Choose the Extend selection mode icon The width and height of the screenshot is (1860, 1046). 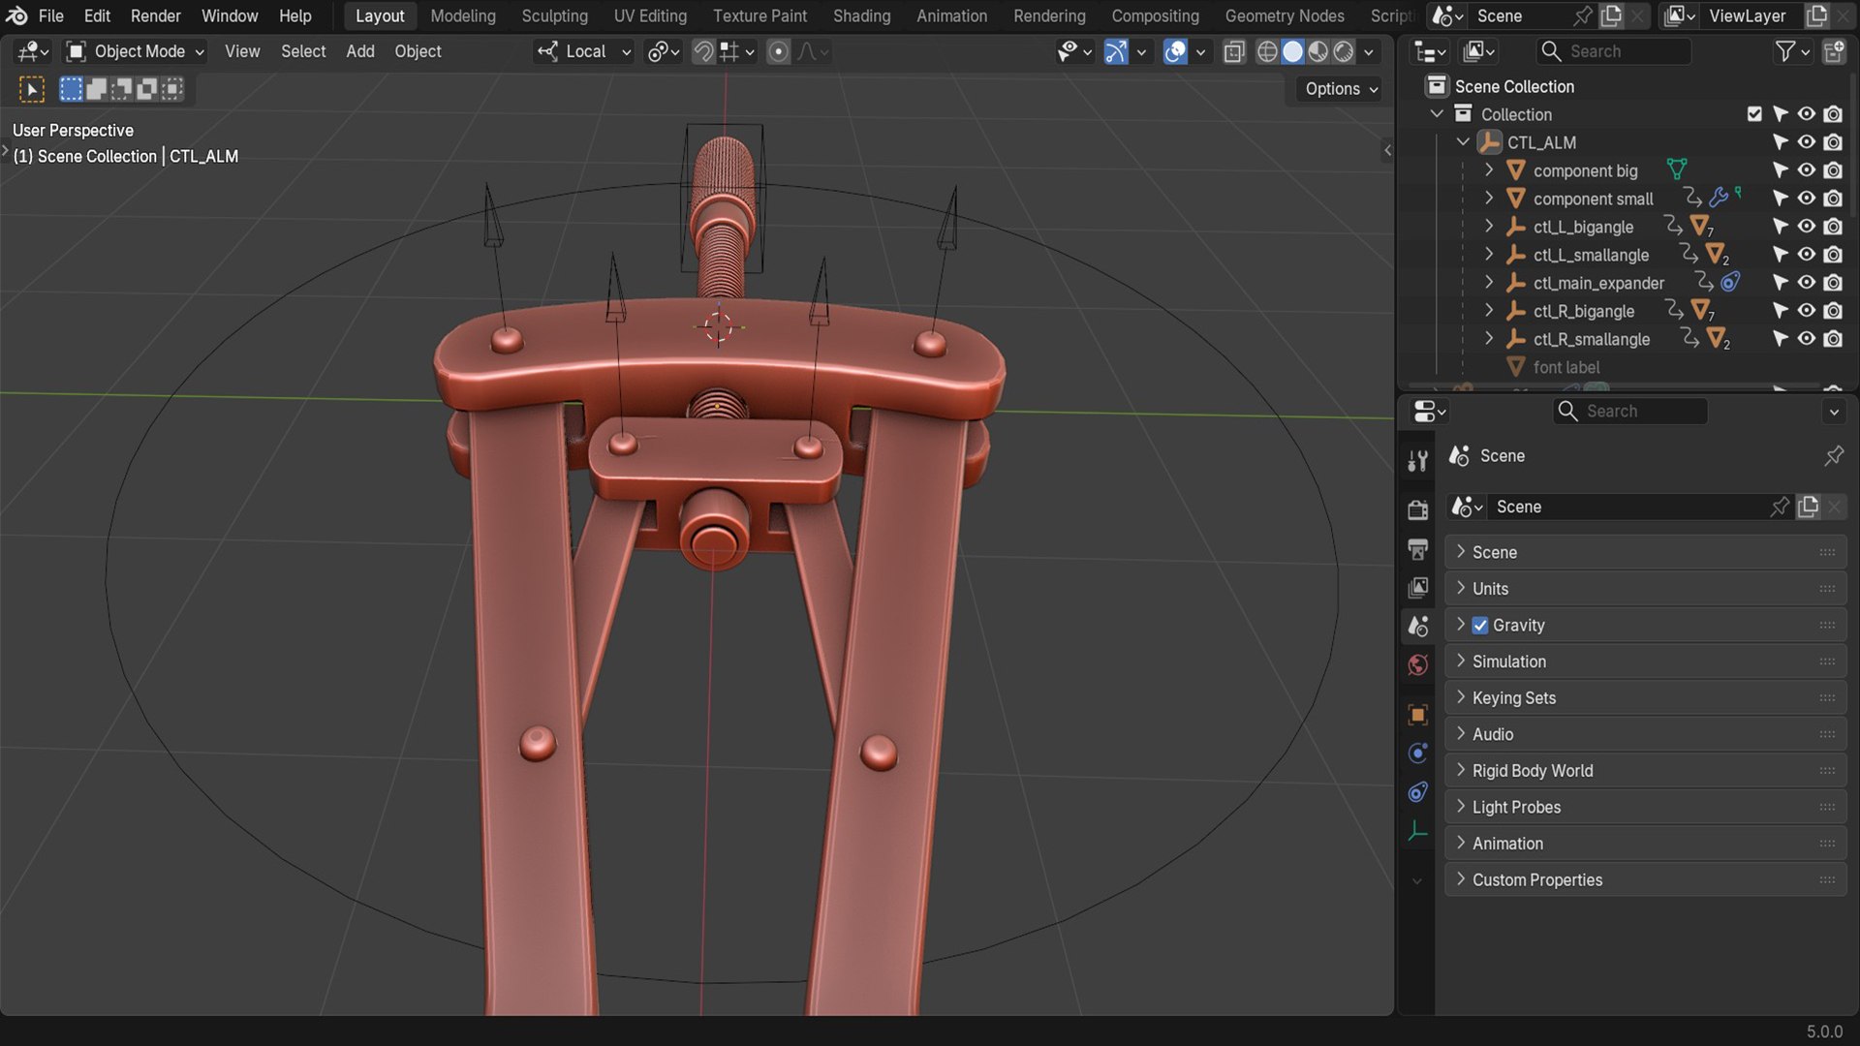96,89
